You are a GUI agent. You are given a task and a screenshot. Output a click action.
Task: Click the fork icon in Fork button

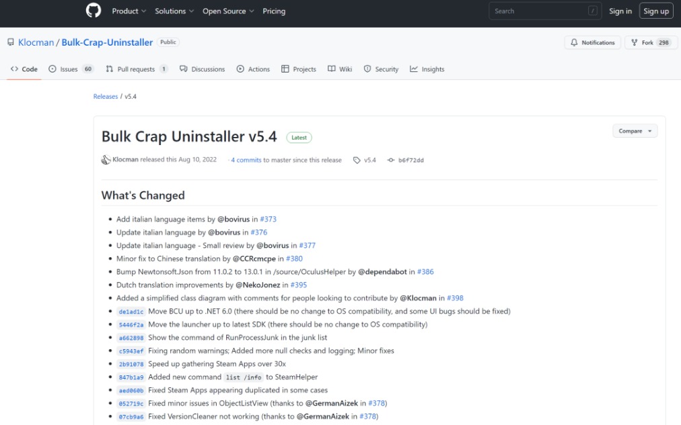click(635, 42)
